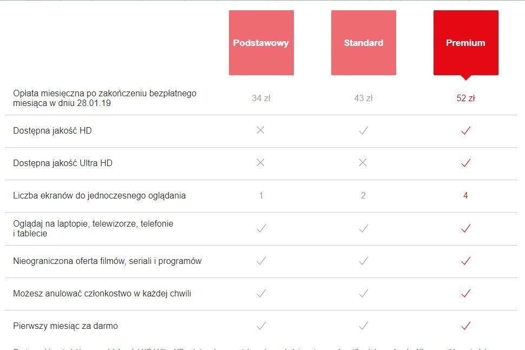Image resolution: width=525 pixels, height=350 pixels.
Task: Click the Standard checkmark for cancel membership row
Action: (363, 293)
